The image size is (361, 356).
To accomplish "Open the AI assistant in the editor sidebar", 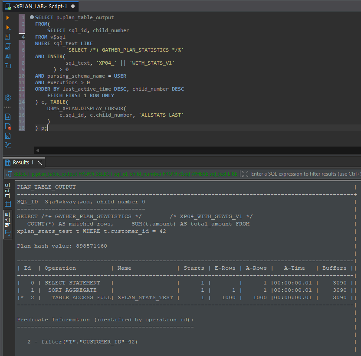I will (8, 56).
